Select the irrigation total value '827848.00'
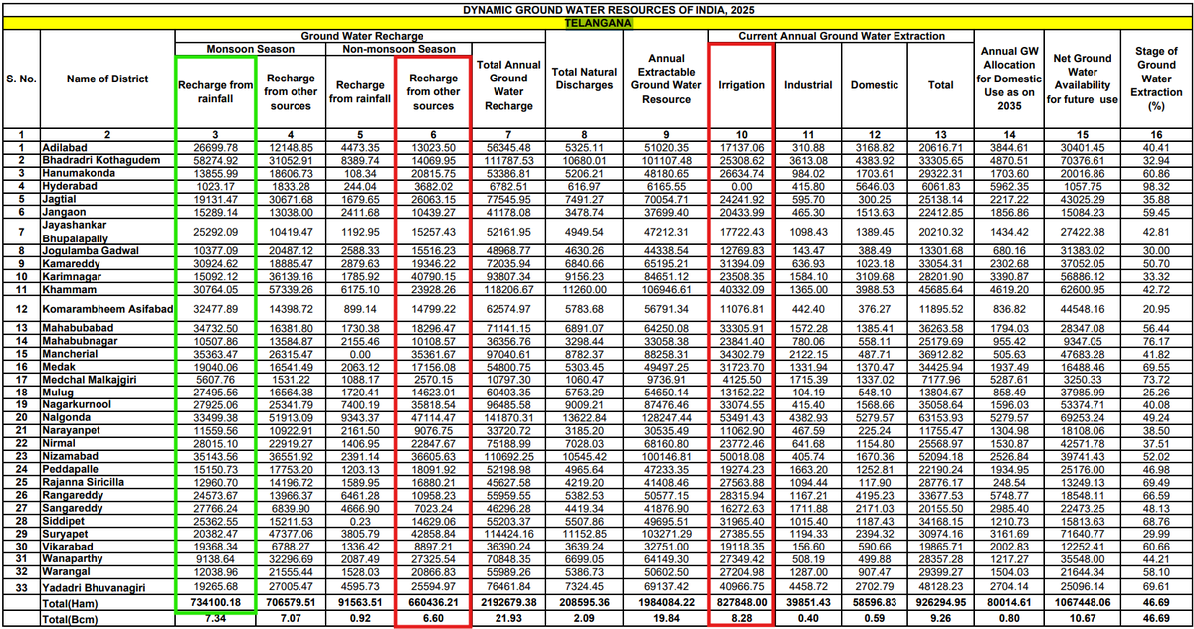Screen dimensions: 1194x629 (742, 603)
